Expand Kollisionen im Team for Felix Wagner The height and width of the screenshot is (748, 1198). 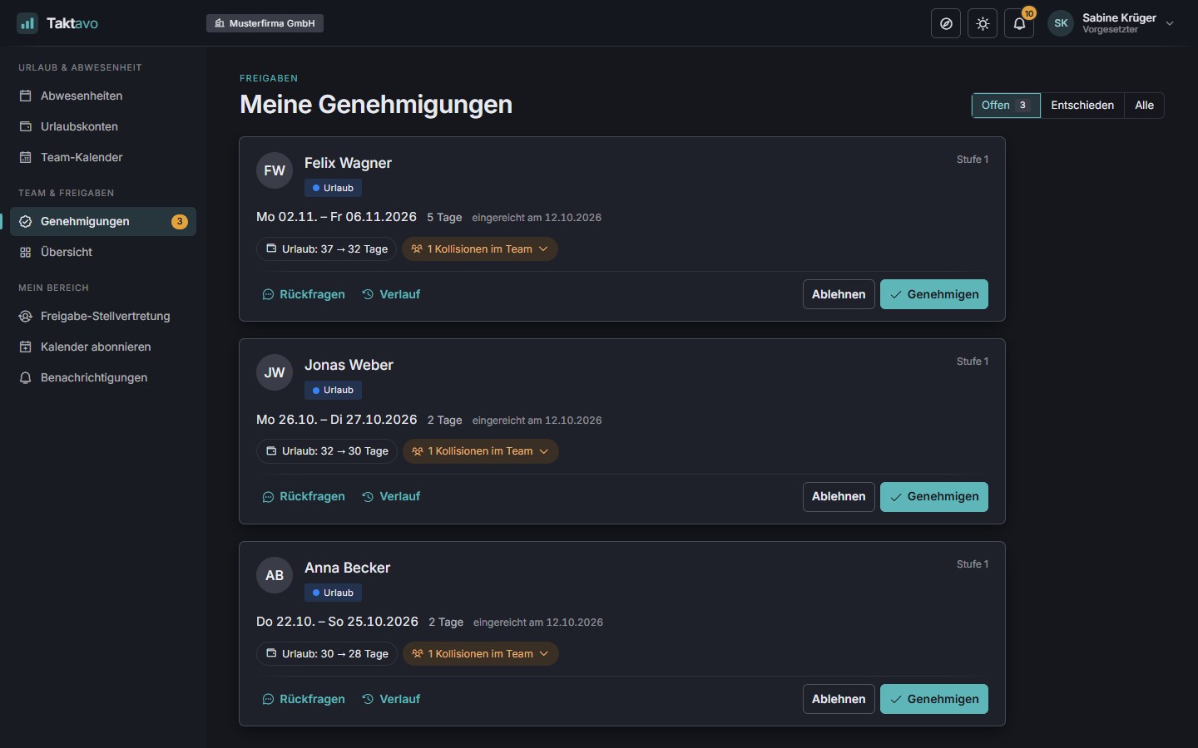[x=480, y=249]
